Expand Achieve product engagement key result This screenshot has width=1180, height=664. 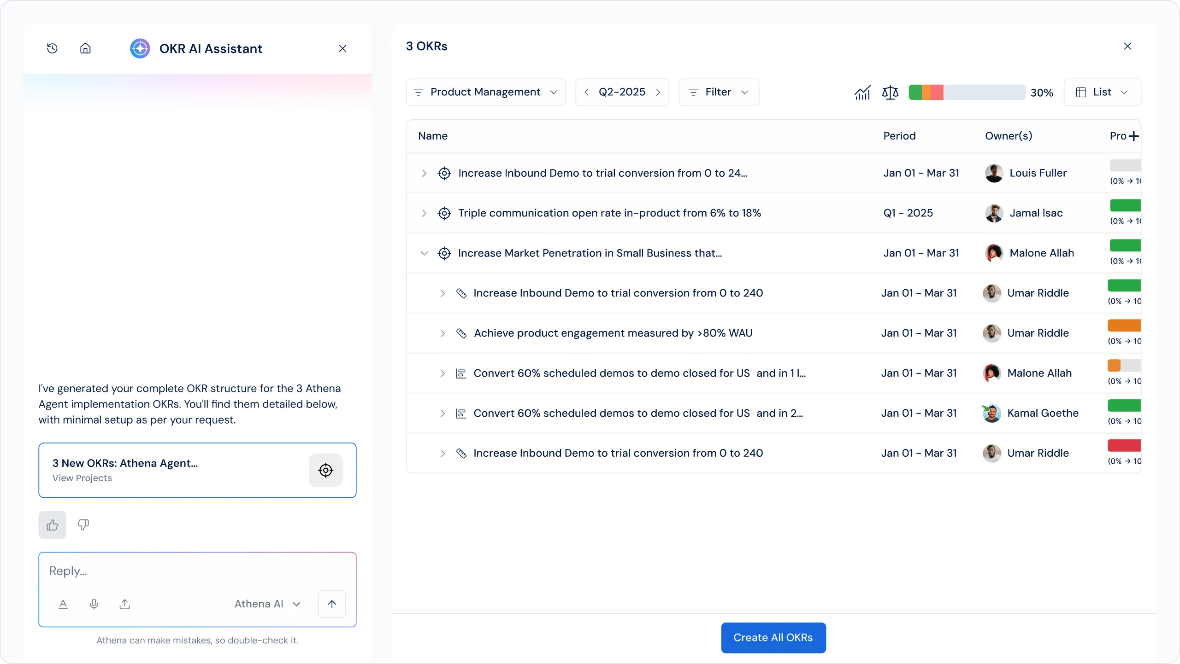click(x=442, y=333)
